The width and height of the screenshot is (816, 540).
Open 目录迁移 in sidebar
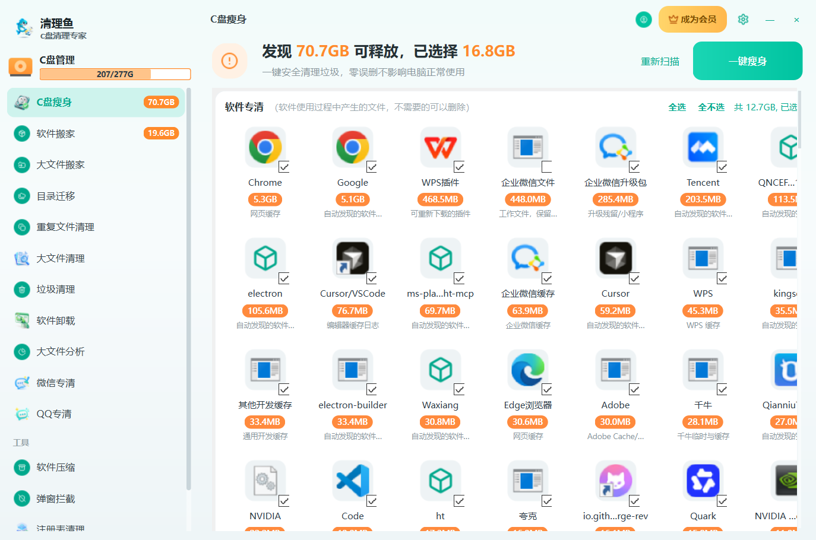(96, 196)
